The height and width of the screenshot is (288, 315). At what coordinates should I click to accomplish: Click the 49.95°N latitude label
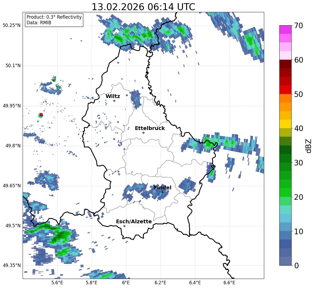(12, 106)
